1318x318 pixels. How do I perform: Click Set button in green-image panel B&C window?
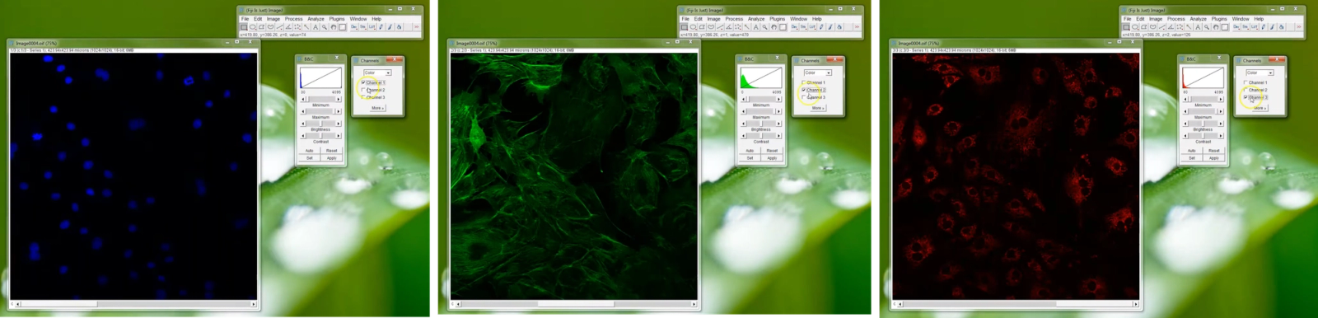(750, 158)
